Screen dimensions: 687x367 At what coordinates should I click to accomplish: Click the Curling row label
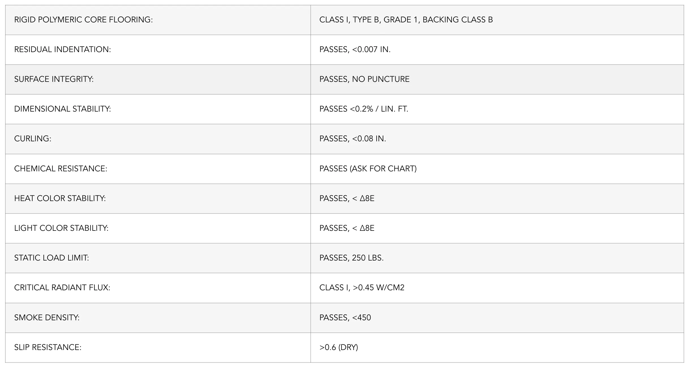click(33, 139)
